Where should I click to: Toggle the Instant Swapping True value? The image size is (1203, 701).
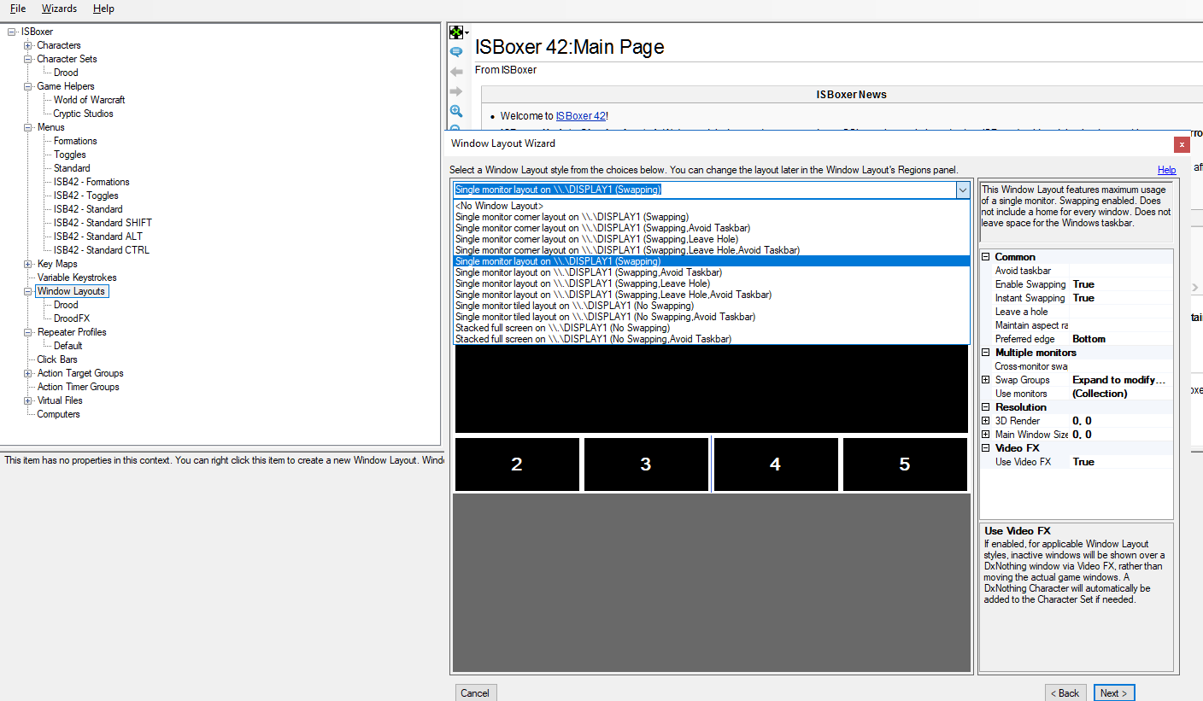[x=1083, y=298]
